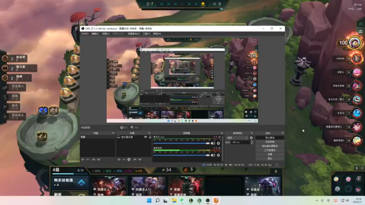Mute the desktop audio track speaker
Image resolution: width=365 pixels, height=205 pixels.
(213, 155)
